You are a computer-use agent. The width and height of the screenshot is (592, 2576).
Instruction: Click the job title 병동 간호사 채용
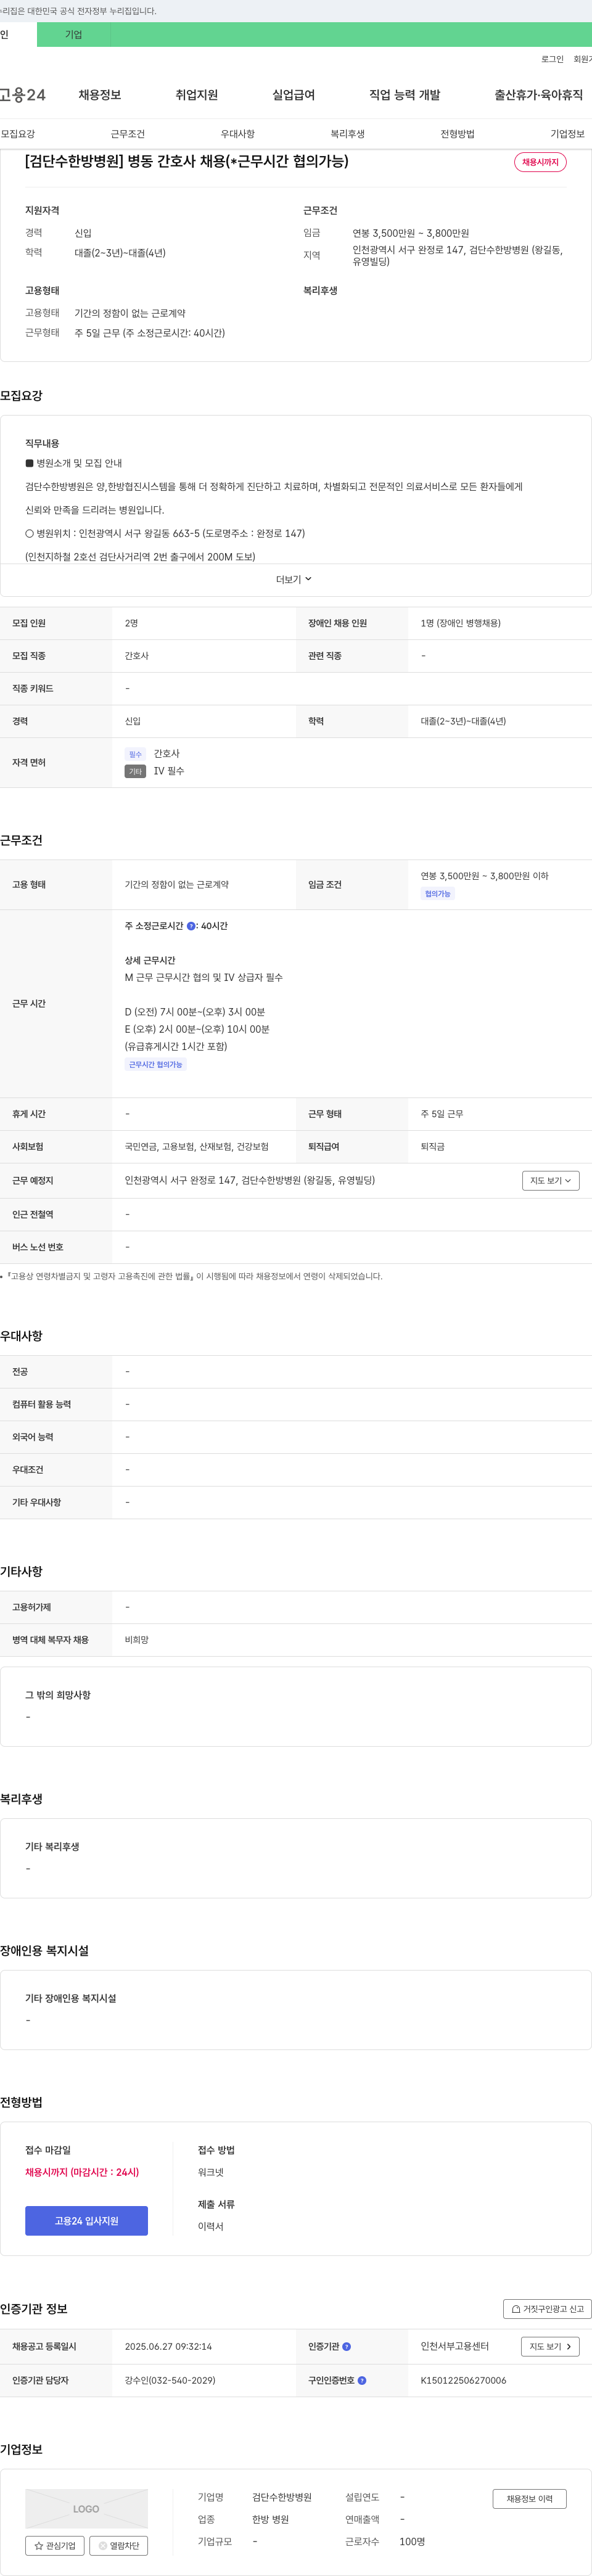click(187, 161)
